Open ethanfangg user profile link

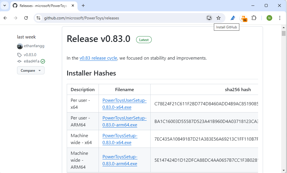point(34,46)
